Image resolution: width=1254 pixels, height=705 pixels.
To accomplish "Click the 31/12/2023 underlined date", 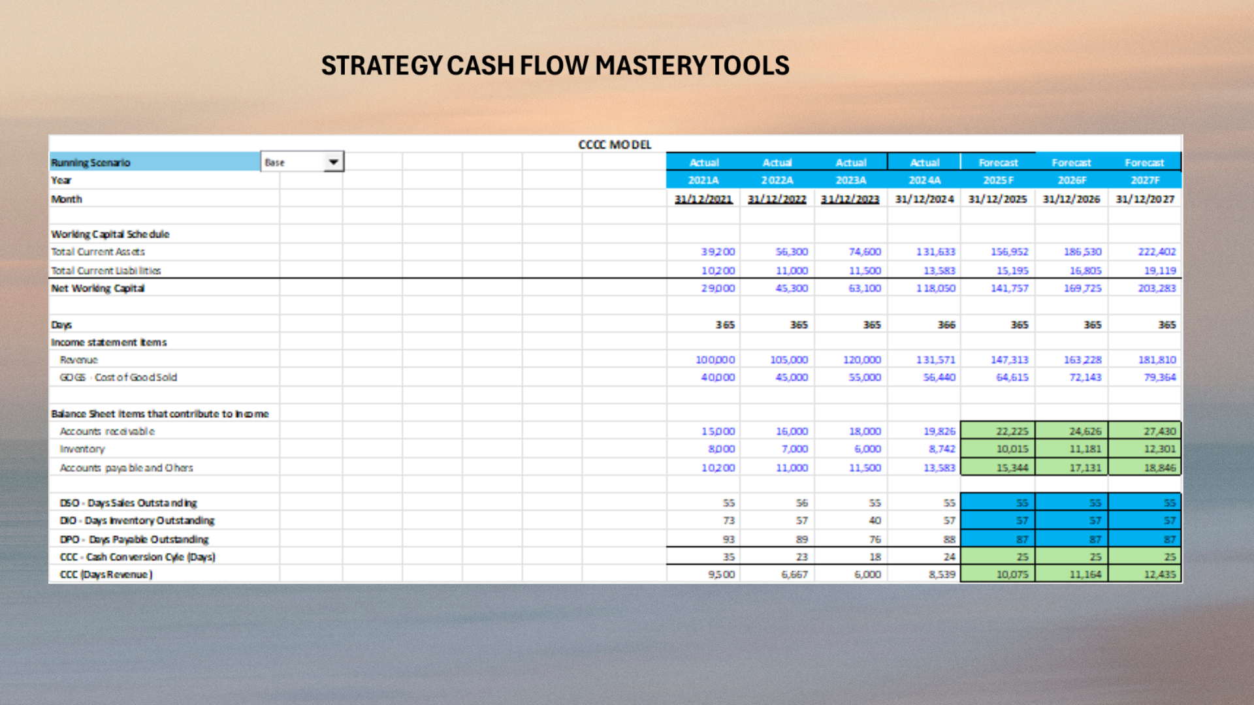I will [850, 199].
